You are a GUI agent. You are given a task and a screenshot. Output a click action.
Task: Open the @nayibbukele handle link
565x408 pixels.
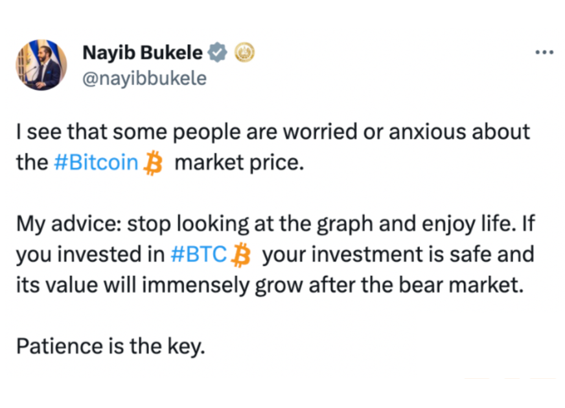click(x=144, y=78)
